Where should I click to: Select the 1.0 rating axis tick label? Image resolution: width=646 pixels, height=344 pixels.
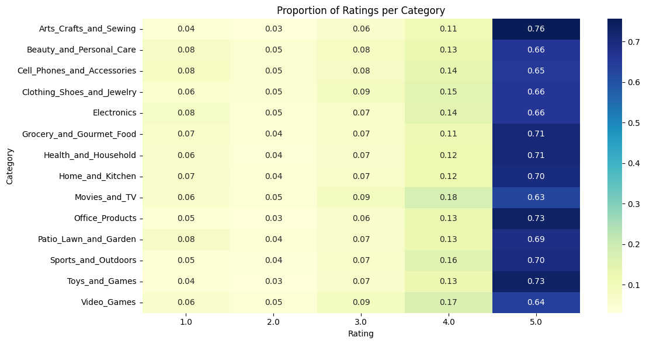click(x=186, y=322)
